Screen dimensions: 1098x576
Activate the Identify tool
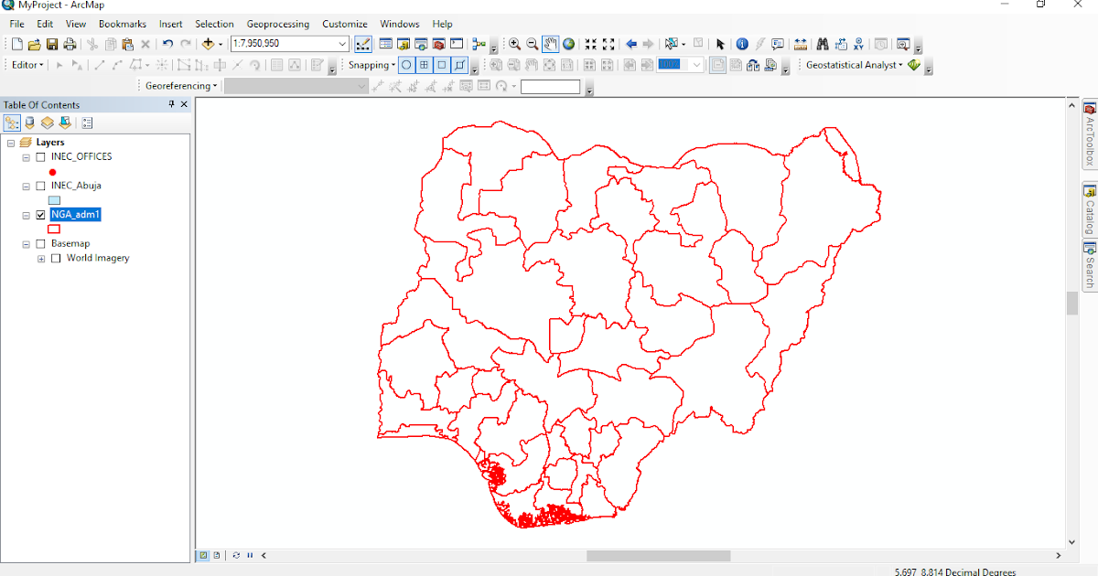click(x=742, y=43)
